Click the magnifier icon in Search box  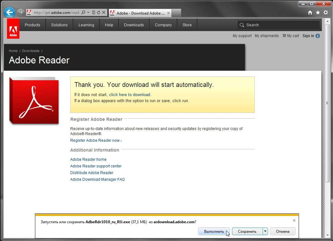[x=242, y=25]
